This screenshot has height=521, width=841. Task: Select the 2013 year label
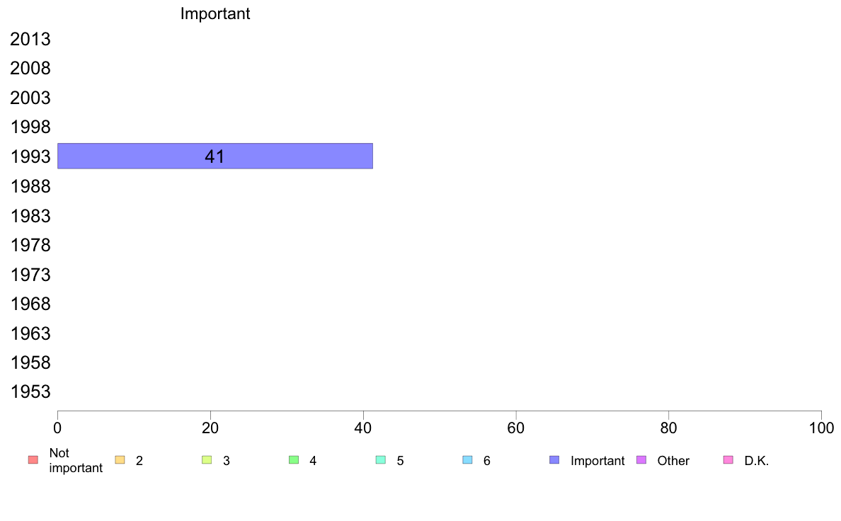[30, 39]
